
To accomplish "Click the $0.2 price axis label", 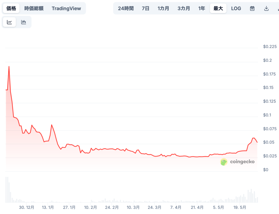I will click(x=268, y=60).
